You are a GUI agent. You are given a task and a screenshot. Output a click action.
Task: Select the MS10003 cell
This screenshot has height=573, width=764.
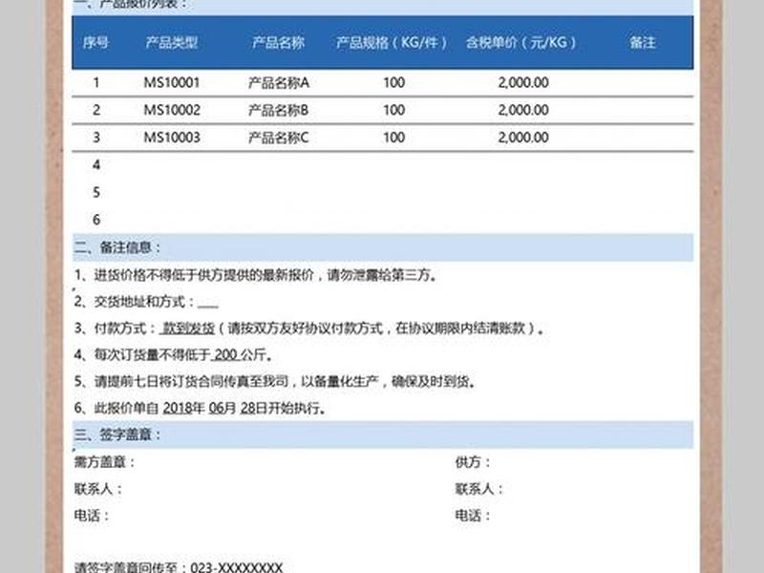(172, 138)
